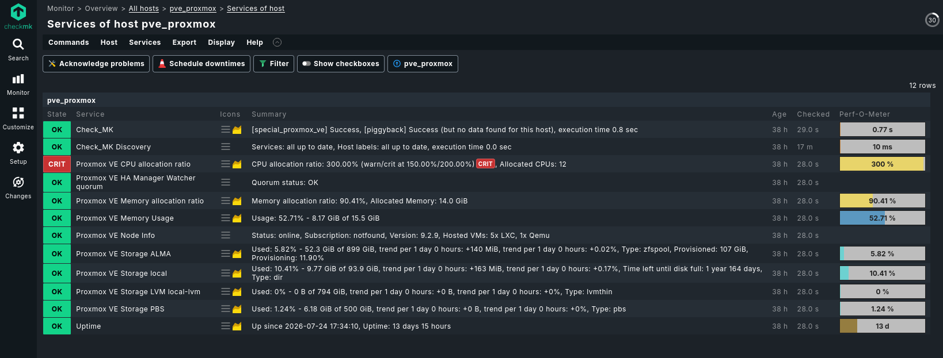Open graph icon for Proxmox VE Memory Usage
The width and height of the screenshot is (943, 358).
tap(237, 218)
